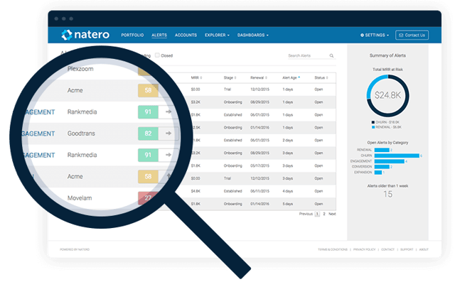Sort by MRR column header
The height and width of the screenshot is (282, 455).
(x=196, y=77)
